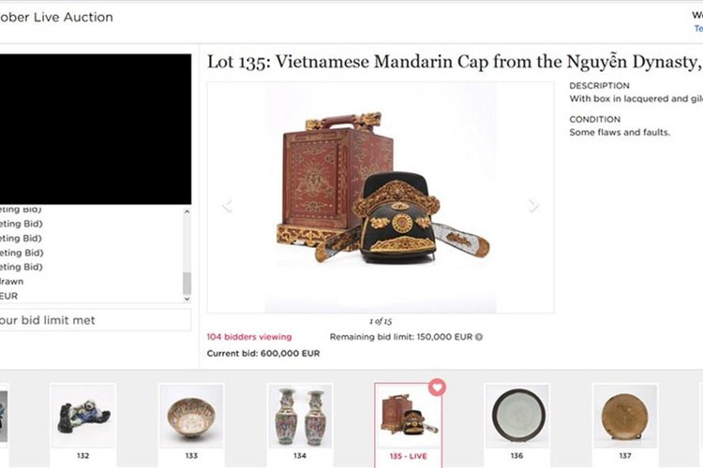This screenshot has width=703, height=468.
Task: Click the 104 bidders viewing text
Action: point(249,337)
